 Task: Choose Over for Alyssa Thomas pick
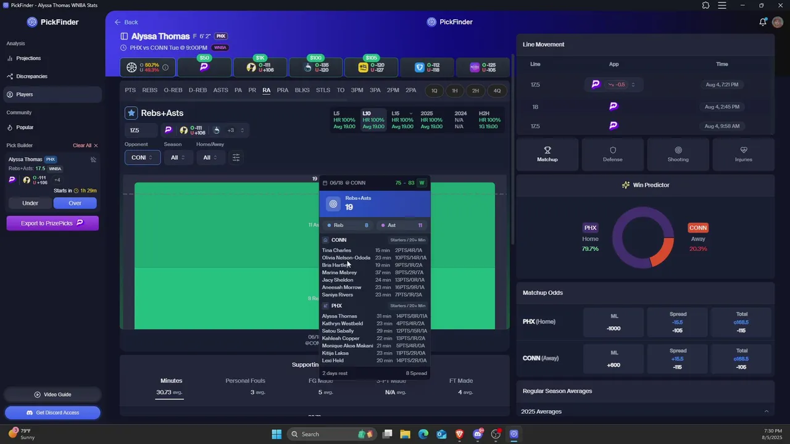75,203
